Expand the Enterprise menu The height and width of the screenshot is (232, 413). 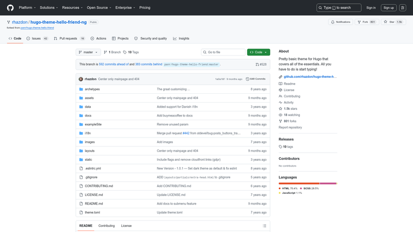[125, 8]
